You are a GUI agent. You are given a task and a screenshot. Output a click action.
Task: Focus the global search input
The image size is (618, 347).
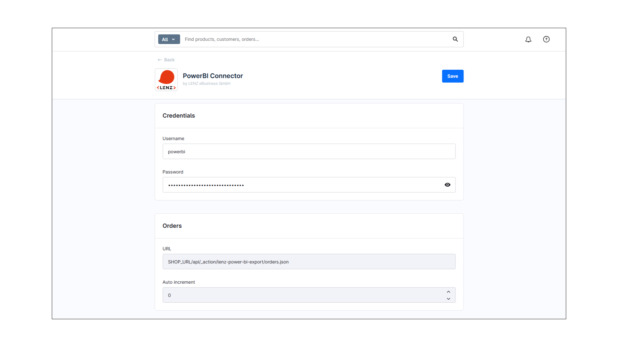(x=315, y=39)
